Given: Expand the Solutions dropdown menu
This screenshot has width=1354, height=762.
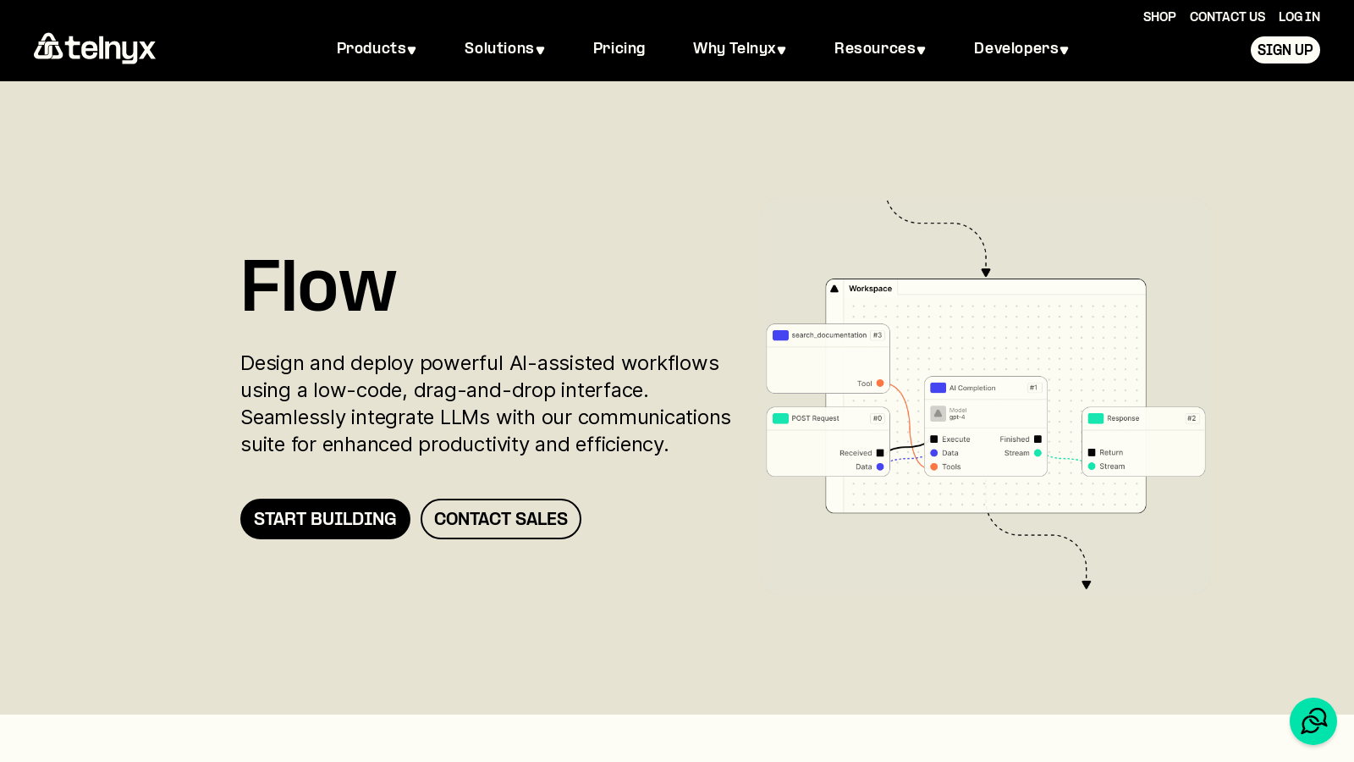Looking at the screenshot, I should pyautogui.click(x=504, y=48).
